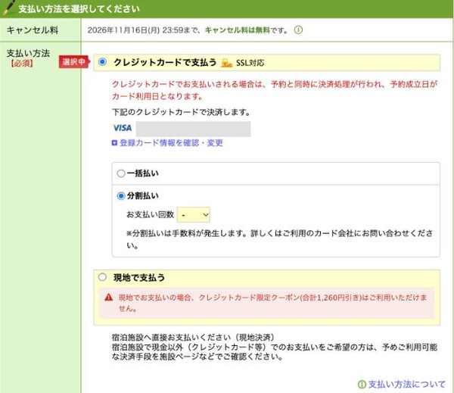Select 現地で支払う radio button

[102, 277]
